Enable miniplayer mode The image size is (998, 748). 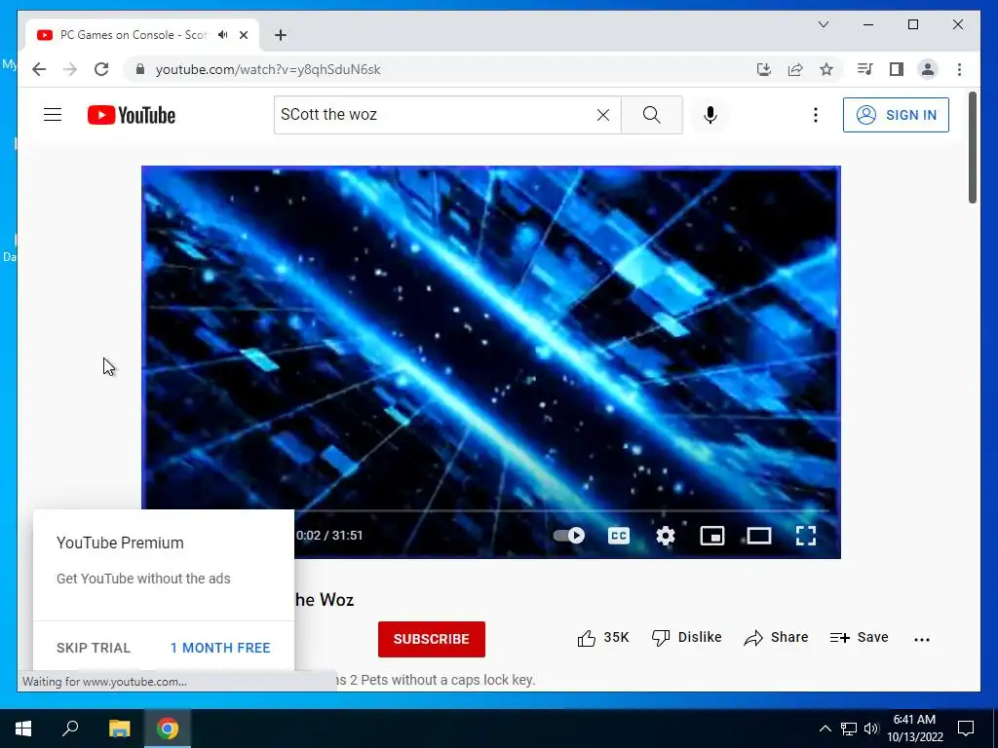[712, 536]
